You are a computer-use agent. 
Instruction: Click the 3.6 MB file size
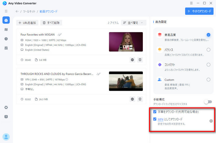[x=43, y=60]
